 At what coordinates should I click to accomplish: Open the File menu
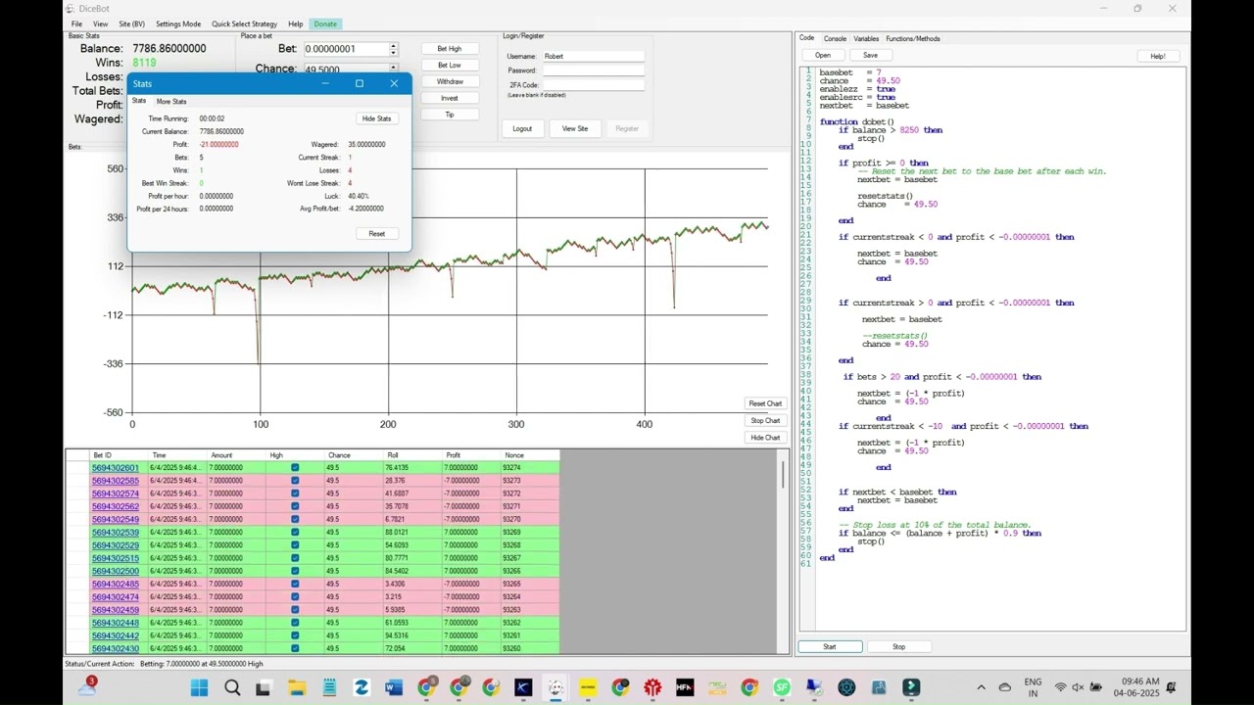click(76, 23)
